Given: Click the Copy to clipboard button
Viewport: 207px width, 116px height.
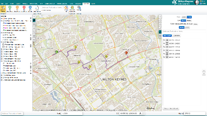Looking at the screenshot, I should (x=171, y=109).
